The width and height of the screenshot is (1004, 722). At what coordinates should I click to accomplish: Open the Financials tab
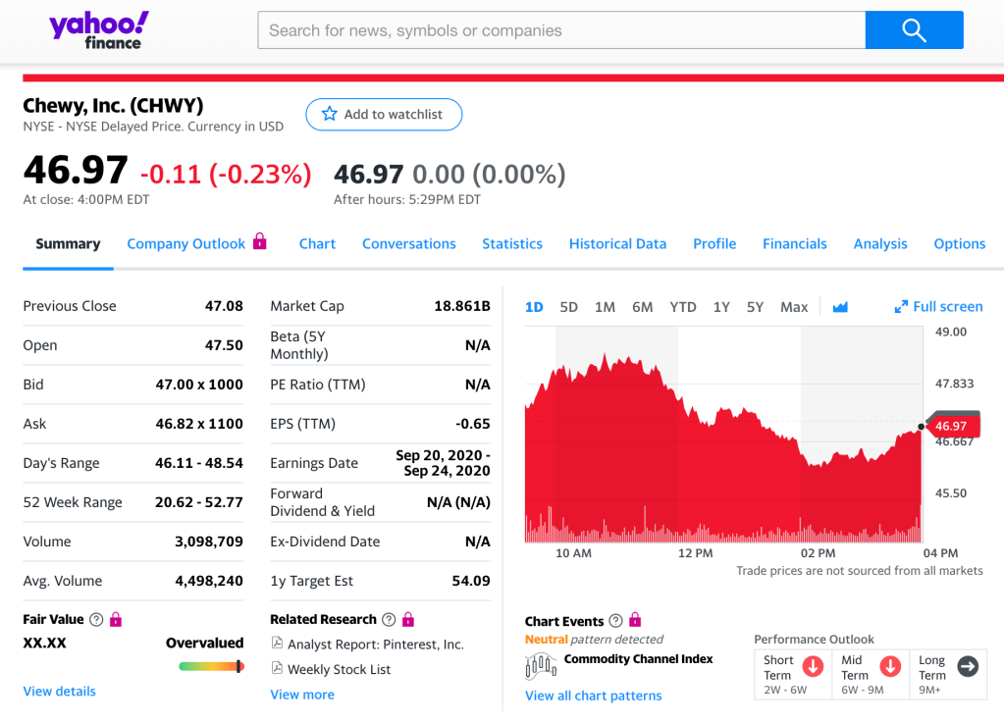[794, 244]
